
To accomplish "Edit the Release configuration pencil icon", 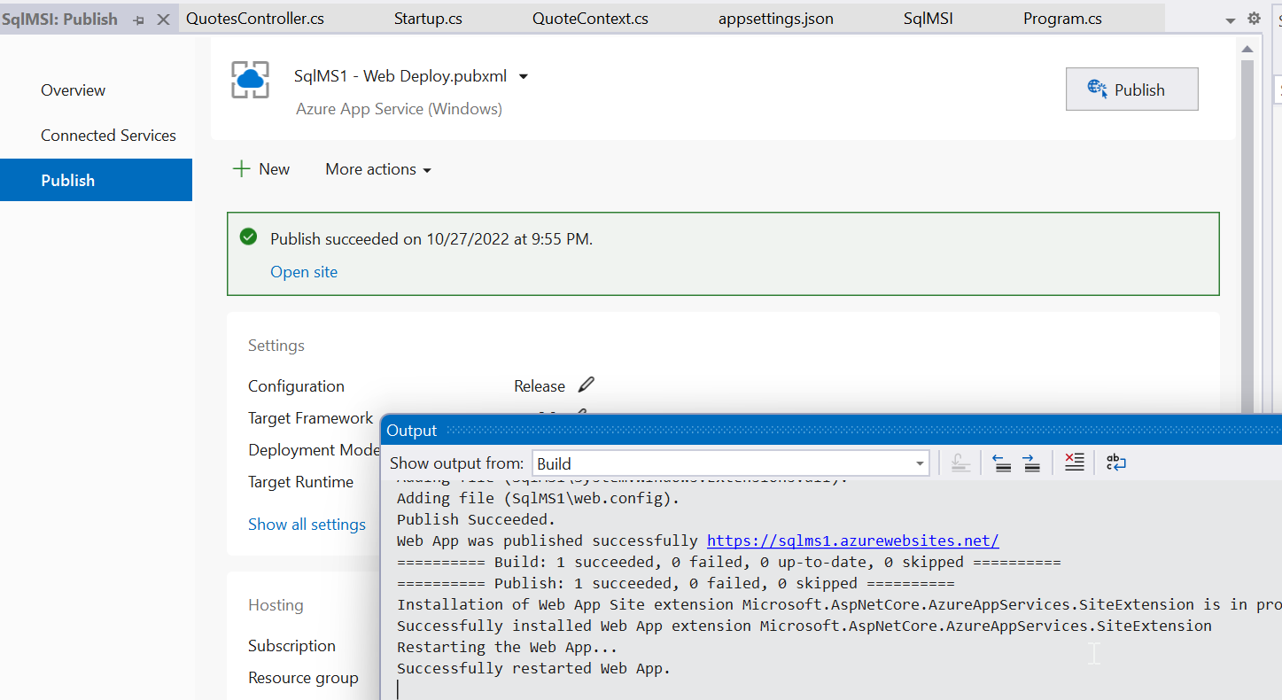I will [x=586, y=385].
